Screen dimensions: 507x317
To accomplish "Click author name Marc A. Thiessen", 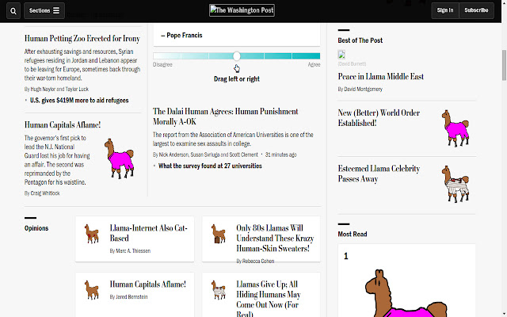I will point(133,250).
